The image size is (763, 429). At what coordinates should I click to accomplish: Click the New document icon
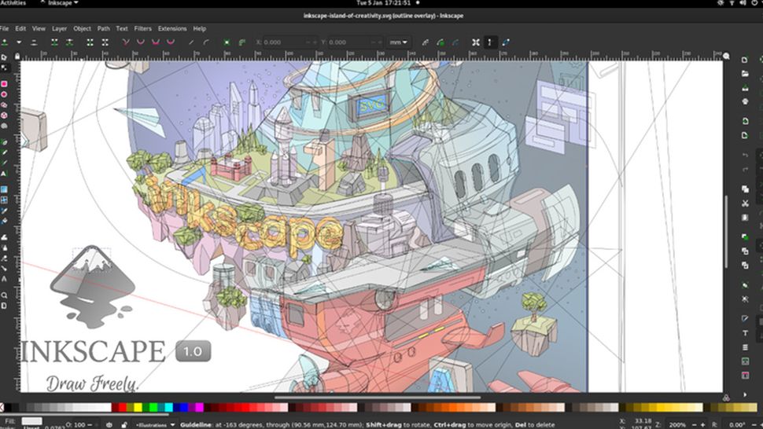click(x=745, y=60)
